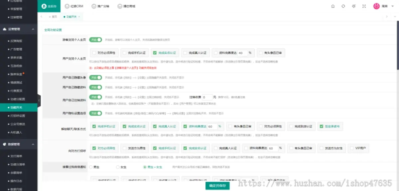Viewport: 399px width, 191px height.
Task: Turn off 游客浏览个人主页 switch
Action: 95,40
